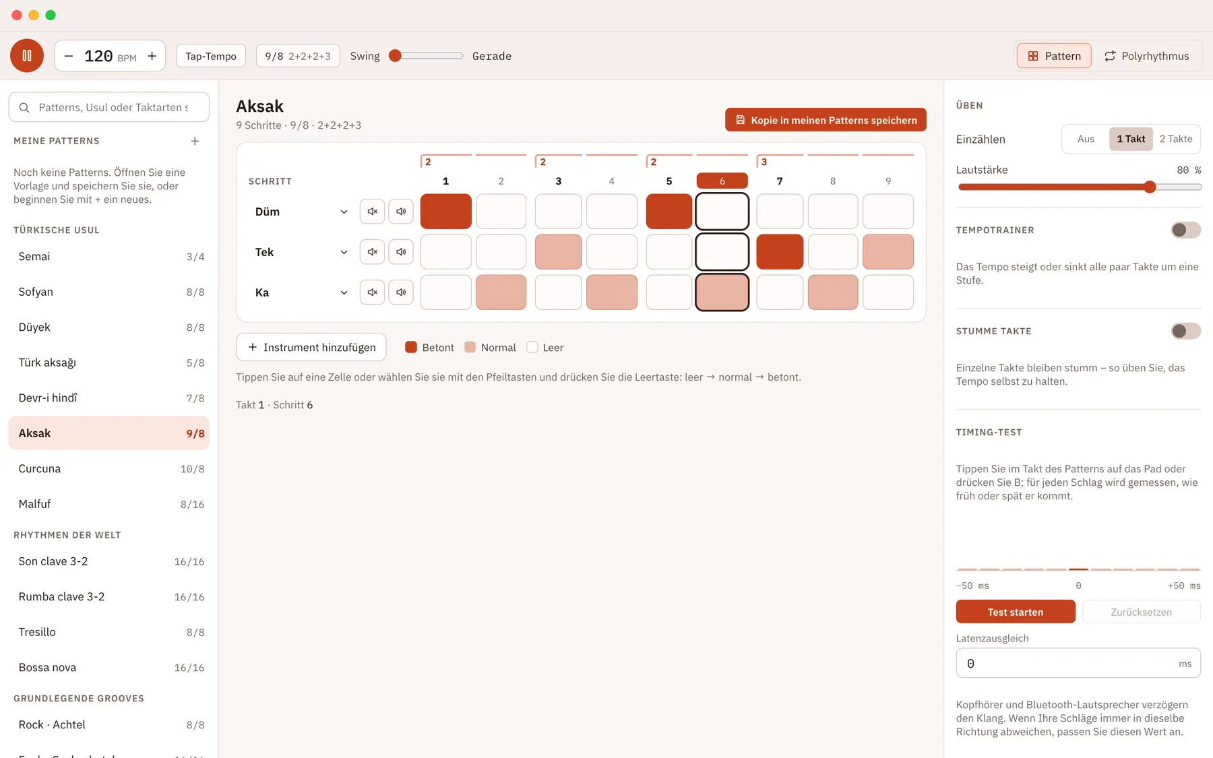Pause playback with the round orange button
Screen dimensions: 1213x758
click(x=27, y=56)
